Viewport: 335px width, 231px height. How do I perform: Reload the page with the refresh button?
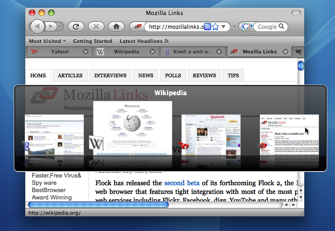[76, 27]
